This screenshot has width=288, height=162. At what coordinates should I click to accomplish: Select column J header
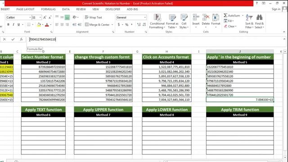pyautogui.click(x=240, y=52)
